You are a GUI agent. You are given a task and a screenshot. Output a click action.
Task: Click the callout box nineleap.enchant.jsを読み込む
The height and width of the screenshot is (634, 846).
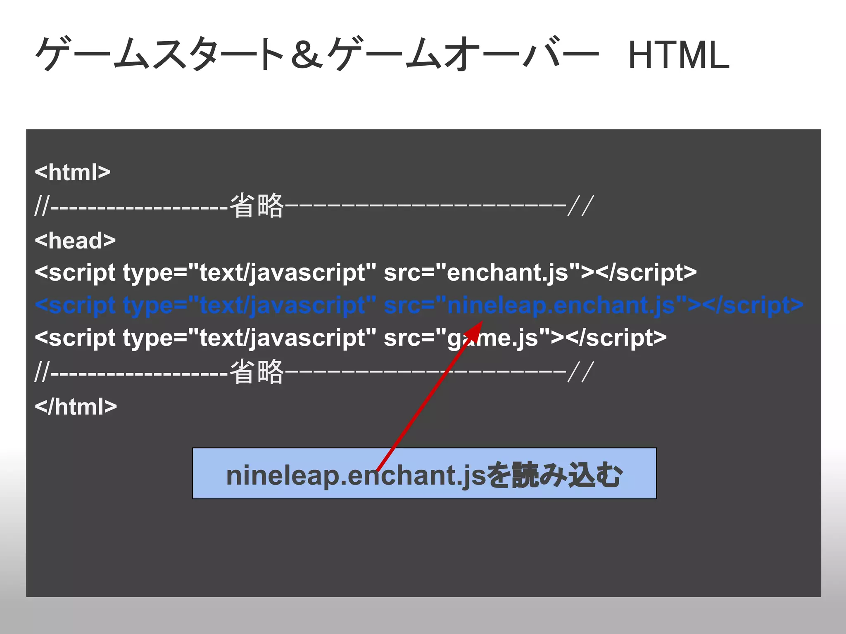424,473
